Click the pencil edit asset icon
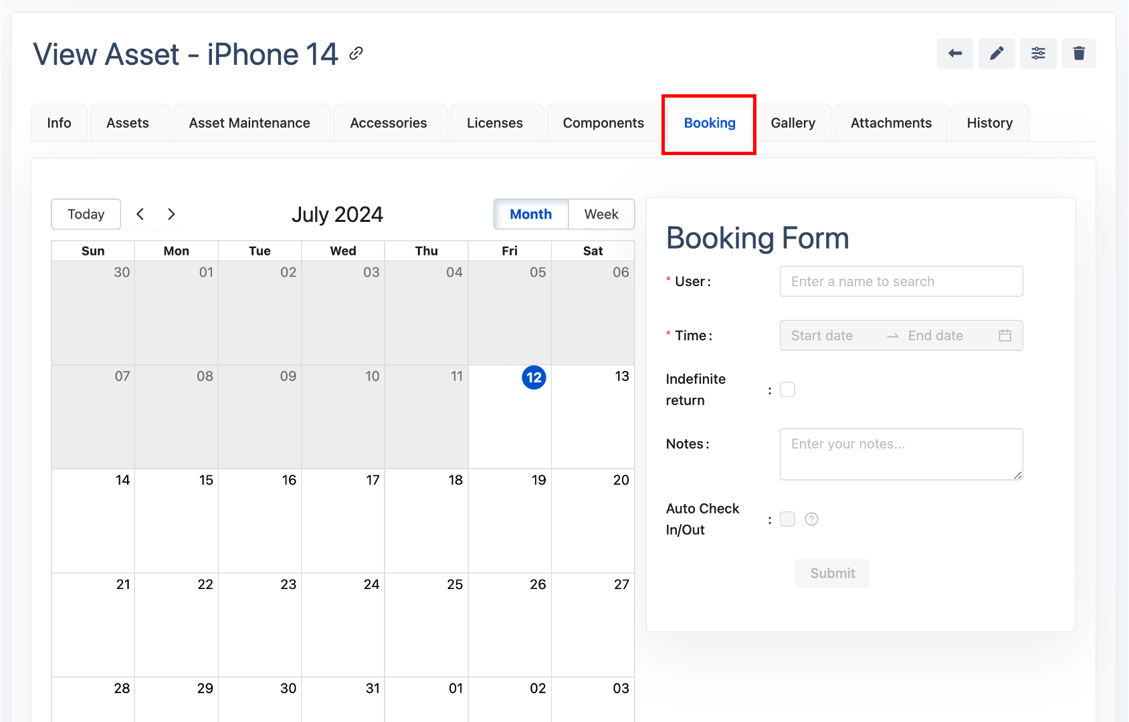Image resolution: width=1129 pixels, height=722 pixels. coord(997,53)
